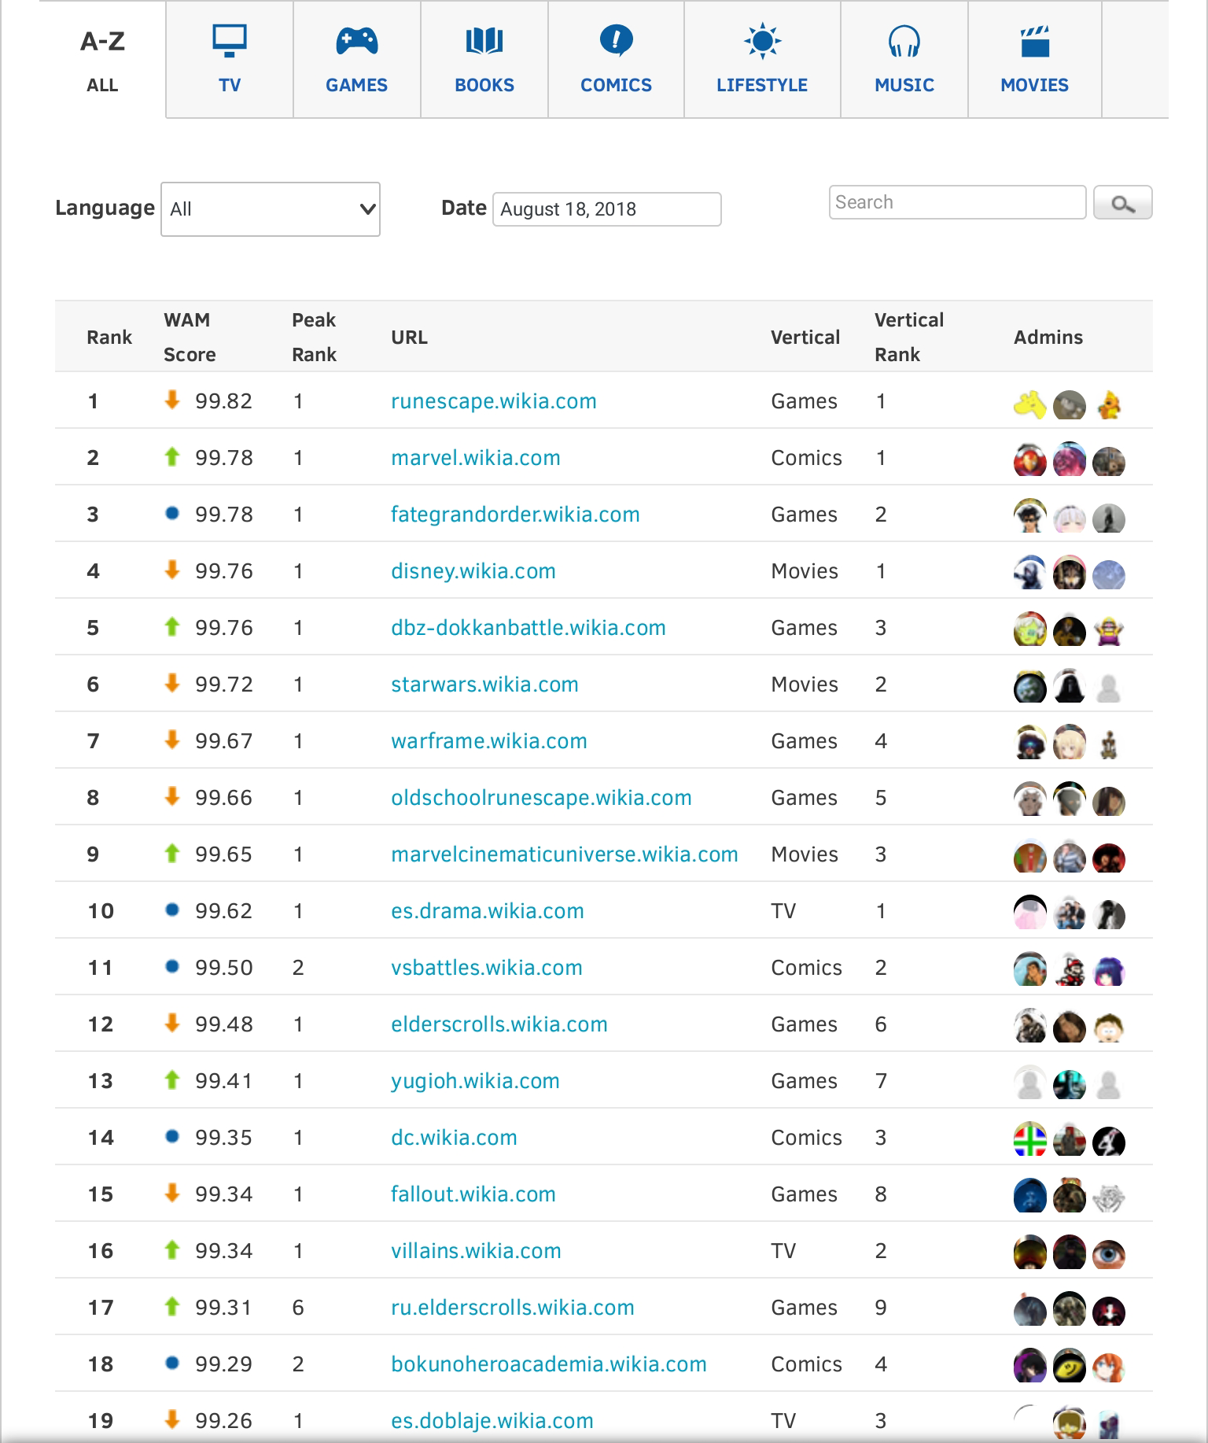Screen dimensions: 1208x1443
Task: Visit fallout.wikia.com
Action: coord(473,1194)
